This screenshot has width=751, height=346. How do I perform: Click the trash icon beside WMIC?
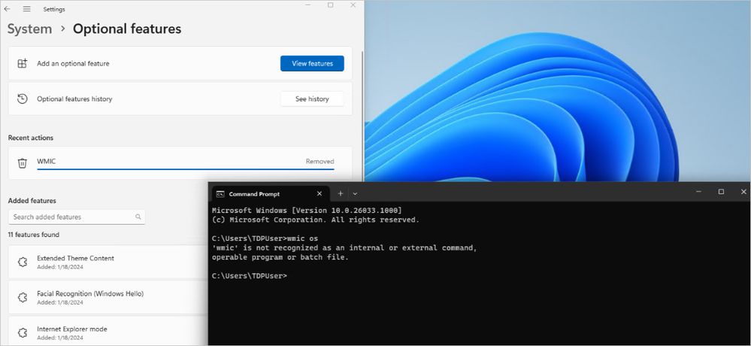[22, 163]
